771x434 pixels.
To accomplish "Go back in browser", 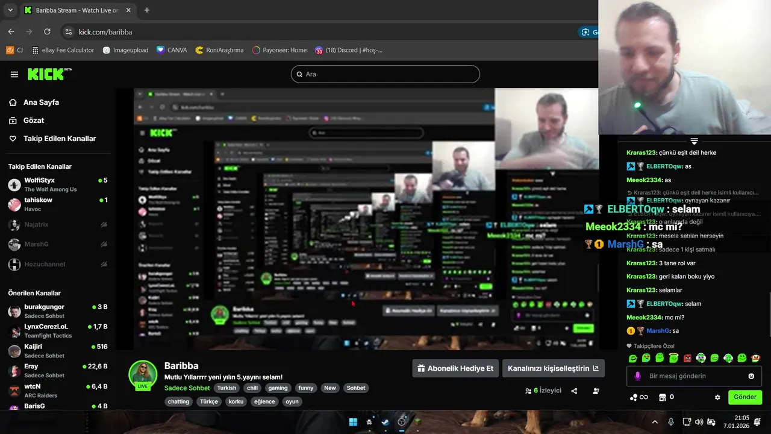I will [x=11, y=32].
